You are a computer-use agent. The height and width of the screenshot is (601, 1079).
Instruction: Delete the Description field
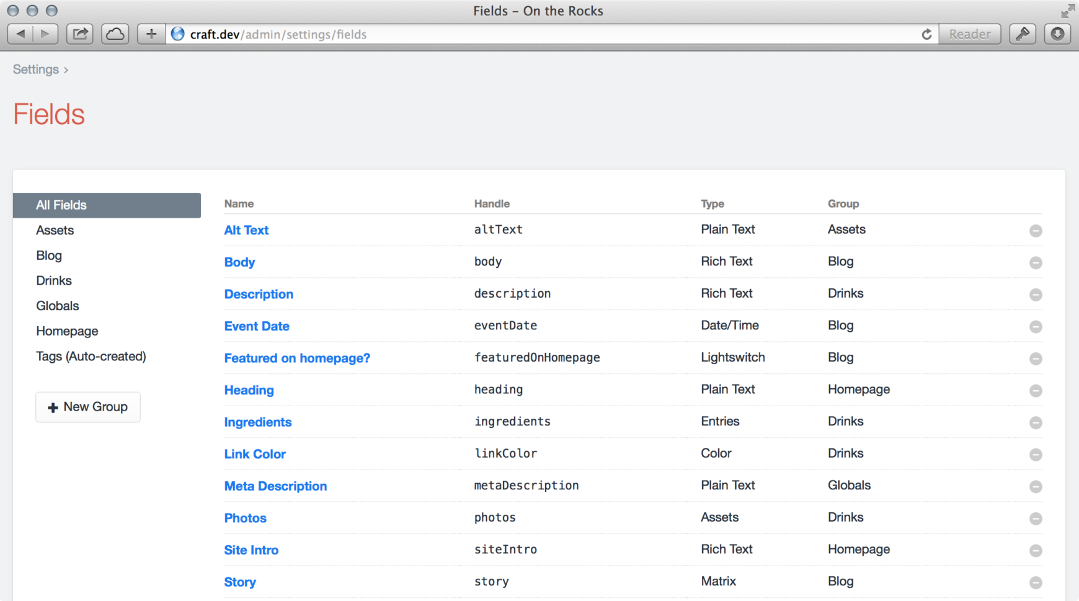pos(1036,295)
